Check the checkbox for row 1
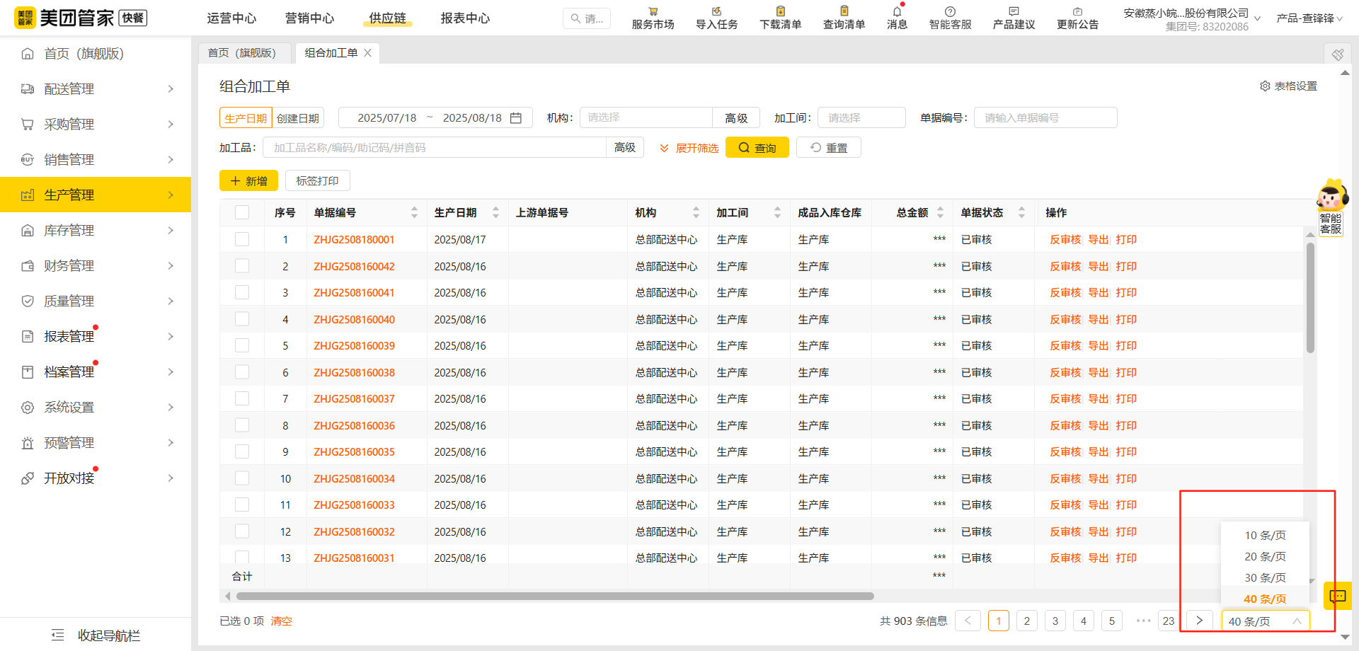 click(x=242, y=239)
